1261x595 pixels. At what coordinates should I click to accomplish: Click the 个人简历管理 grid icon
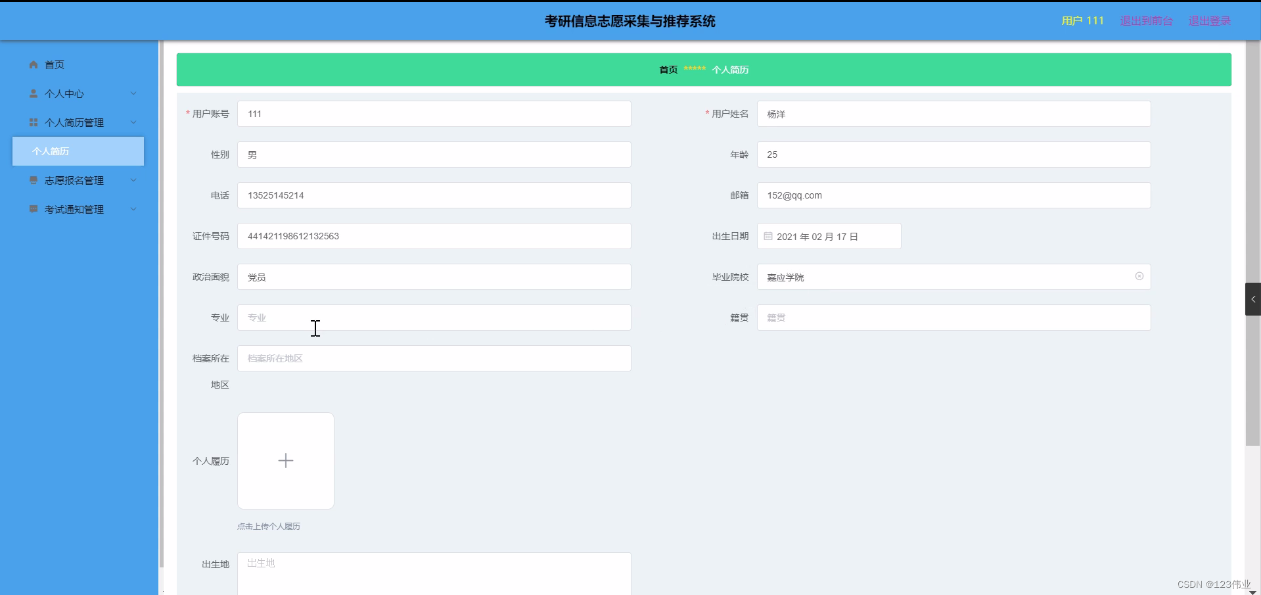(33, 122)
